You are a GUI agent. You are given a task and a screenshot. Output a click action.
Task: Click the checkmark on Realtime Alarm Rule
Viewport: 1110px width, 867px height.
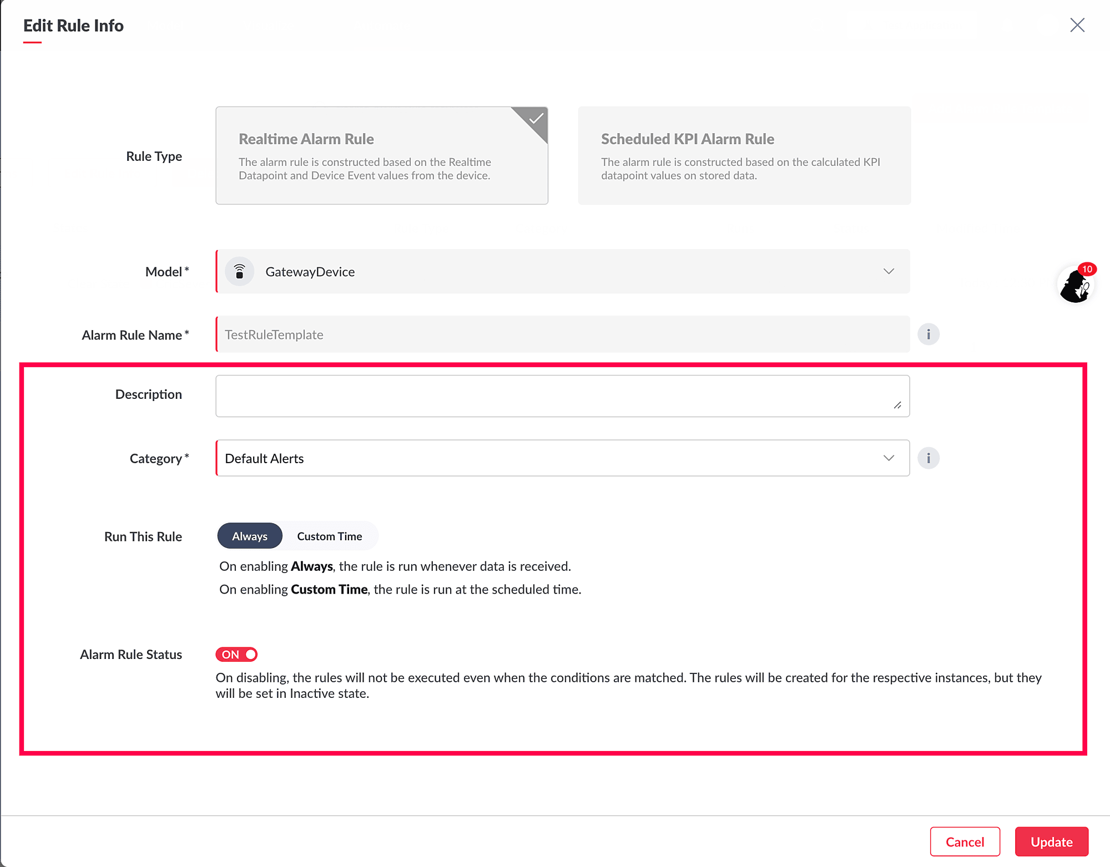pyautogui.click(x=536, y=118)
